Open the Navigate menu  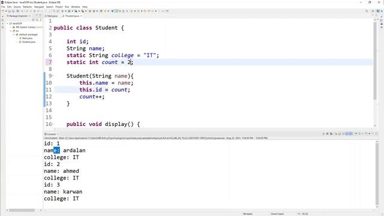[39, 7]
